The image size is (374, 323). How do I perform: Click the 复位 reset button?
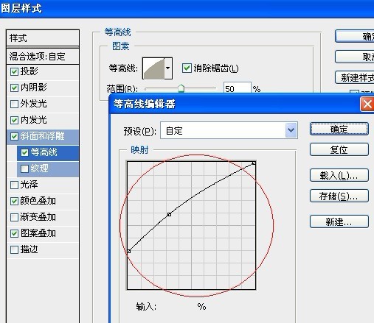(339, 149)
